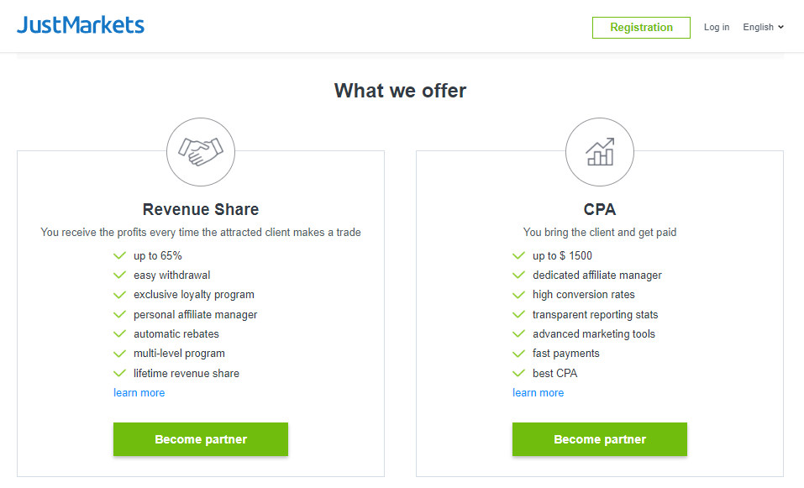Click the checkmark next to 'easy withdrawal'

119,275
